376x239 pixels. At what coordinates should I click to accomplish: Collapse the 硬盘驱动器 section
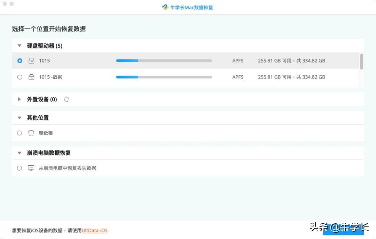19,46
